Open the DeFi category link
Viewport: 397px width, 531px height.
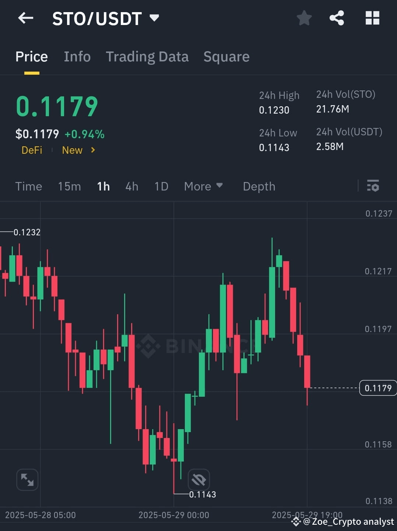click(32, 150)
